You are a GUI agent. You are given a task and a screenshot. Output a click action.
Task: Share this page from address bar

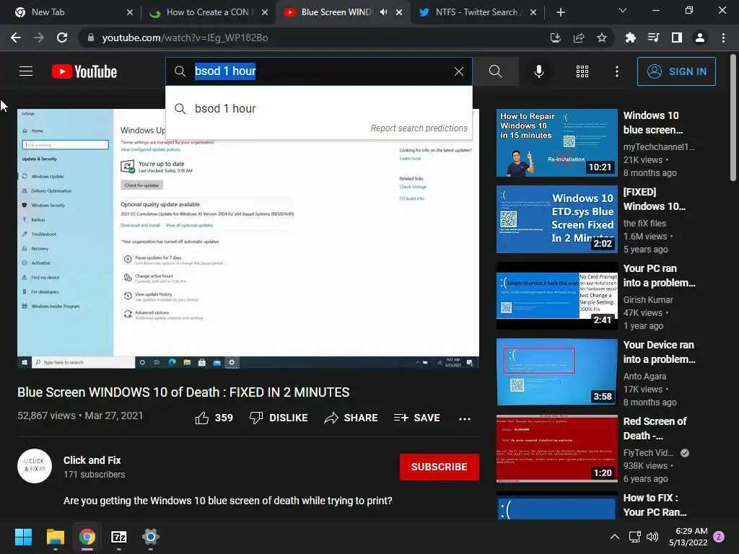click(579, 38)
